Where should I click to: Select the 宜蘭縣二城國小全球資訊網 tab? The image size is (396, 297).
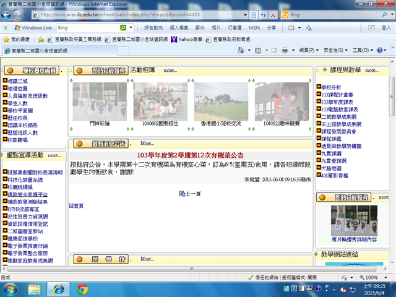60,51
